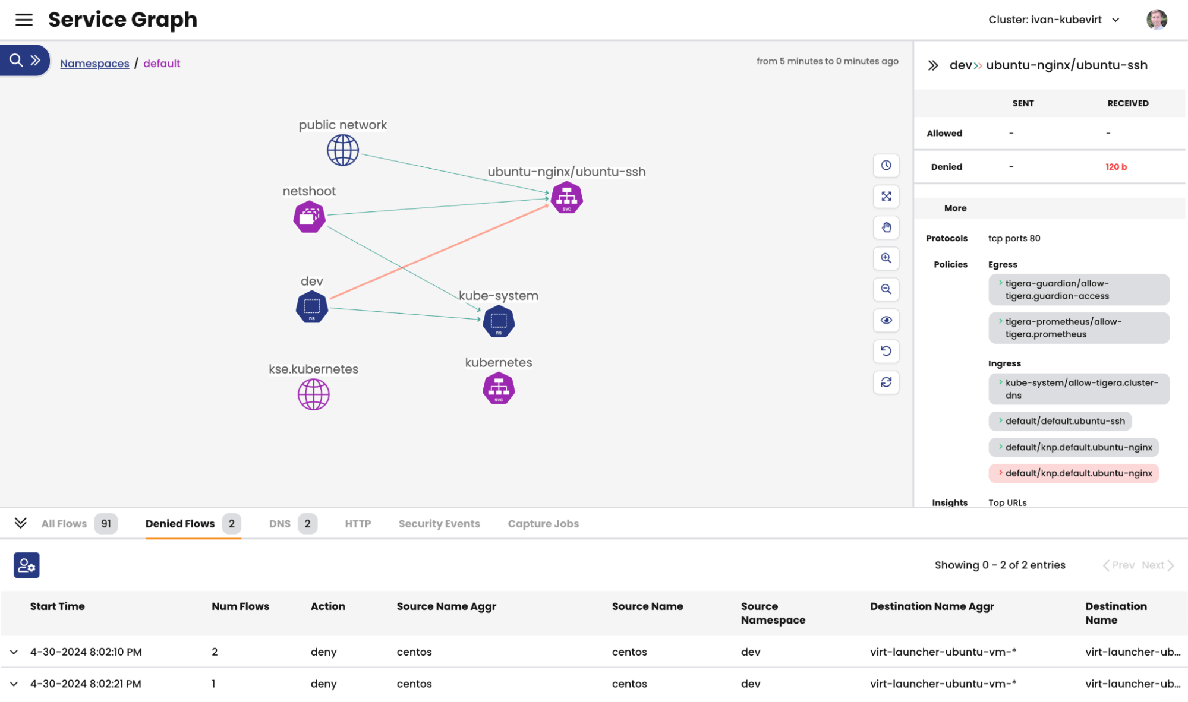1188x702 pixels.
Task: Select the kube-system namespace node
Action: pyautogui.click(x=499, y=321)
